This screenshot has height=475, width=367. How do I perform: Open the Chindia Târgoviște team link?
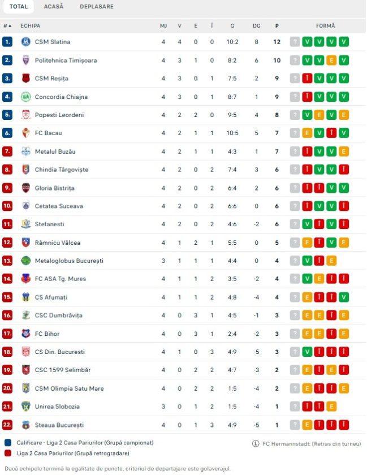(x=62, y=169)
